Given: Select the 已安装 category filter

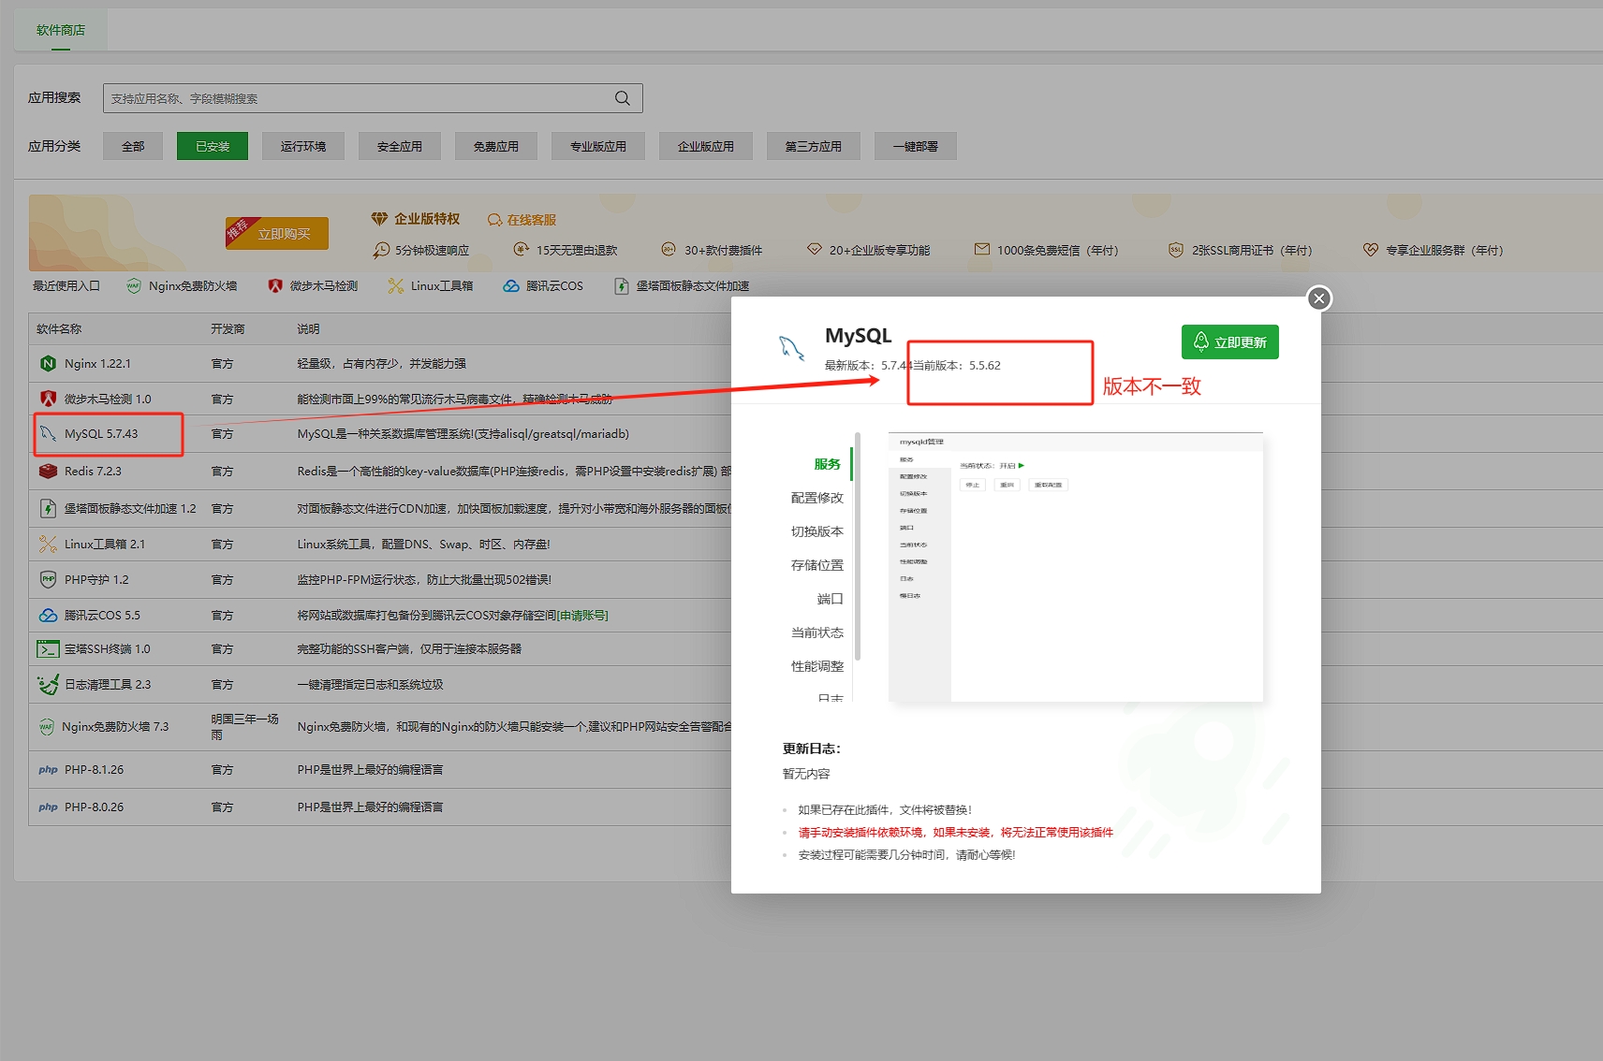Looking at the screenshot, I should [213, 146].
